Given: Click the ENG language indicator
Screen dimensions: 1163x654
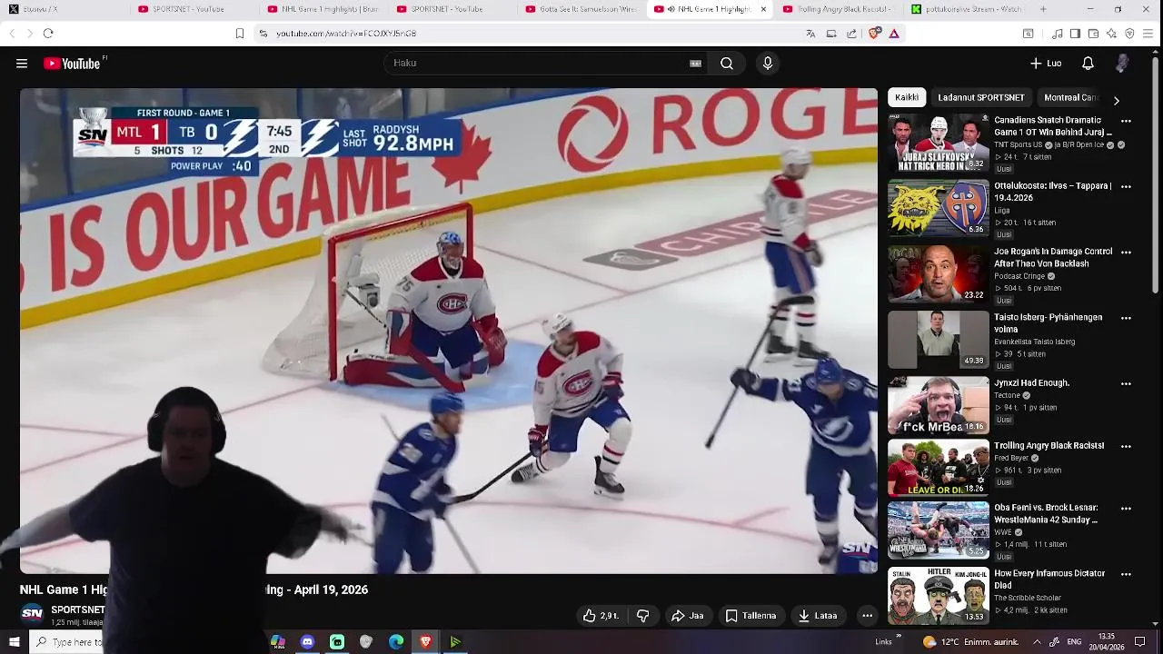Looking at the screenshot, I should [1076, 642].
